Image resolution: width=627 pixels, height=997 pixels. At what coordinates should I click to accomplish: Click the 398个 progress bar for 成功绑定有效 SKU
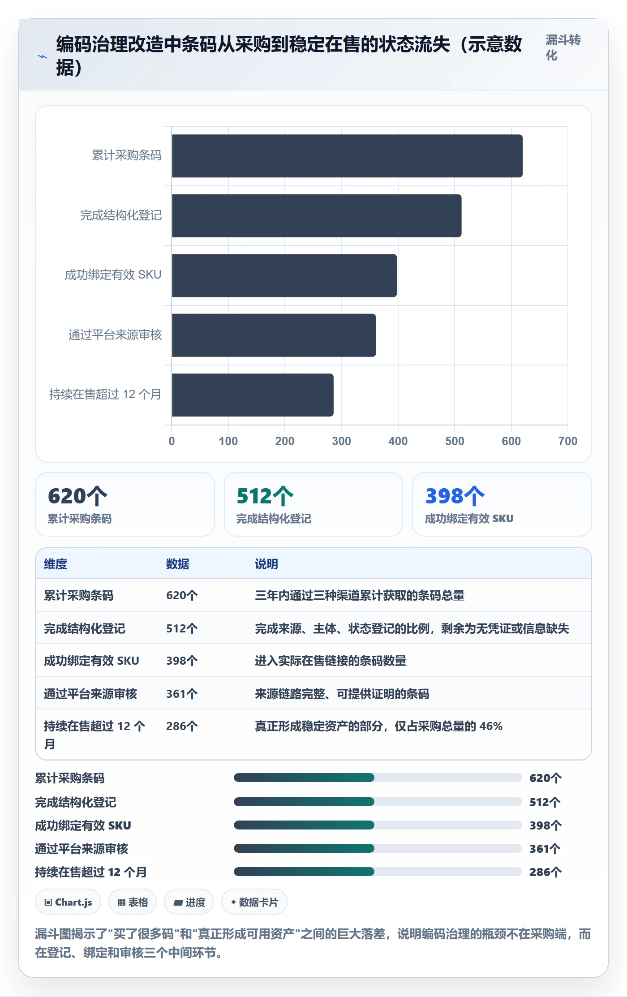(378, 825)
